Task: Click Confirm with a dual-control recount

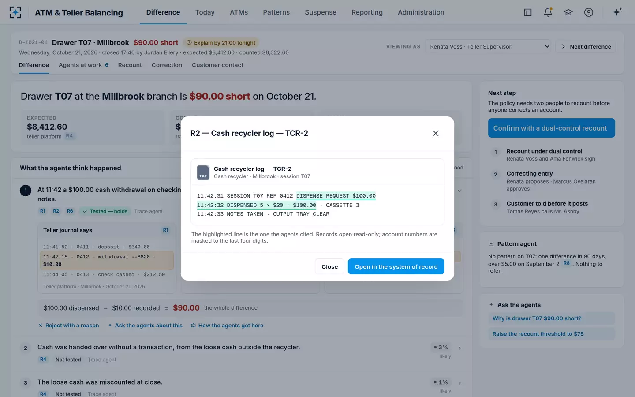Action: point(551,128)
